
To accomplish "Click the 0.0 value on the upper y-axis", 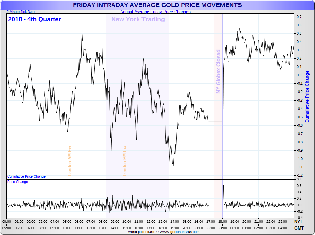I will point(299,75).
